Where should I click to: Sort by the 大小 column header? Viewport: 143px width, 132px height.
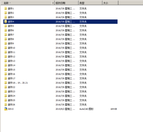110,3
